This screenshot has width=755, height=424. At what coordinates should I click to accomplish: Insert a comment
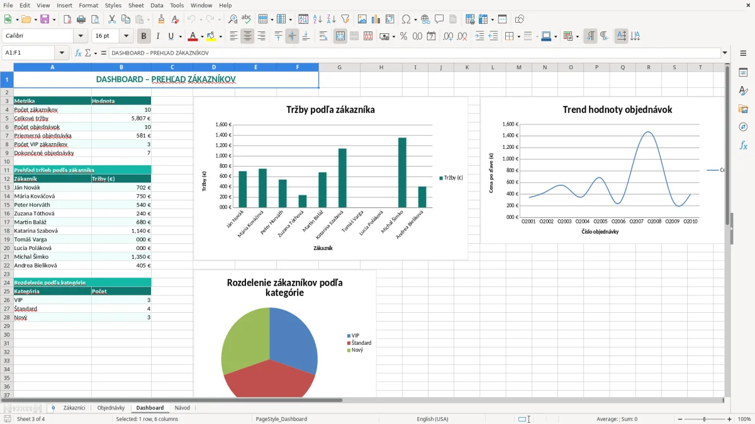pyautogui.click(x=439, y=19)
